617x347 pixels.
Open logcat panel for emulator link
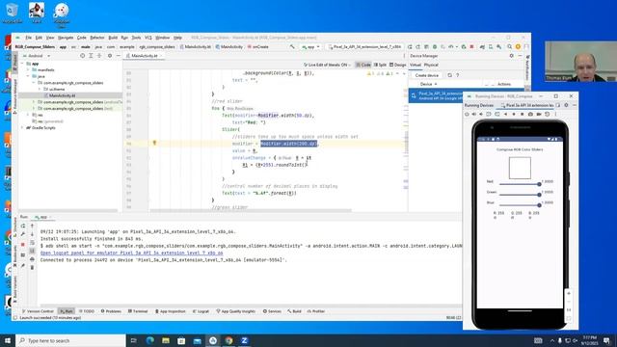131,253
